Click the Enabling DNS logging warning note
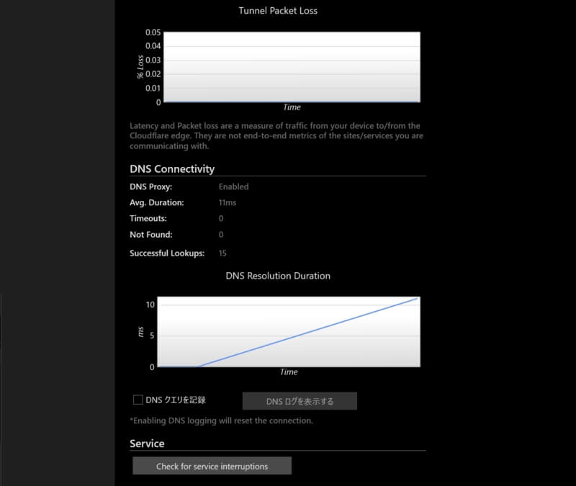The height and width of the screenshot is (486, 576). [221, 420]
